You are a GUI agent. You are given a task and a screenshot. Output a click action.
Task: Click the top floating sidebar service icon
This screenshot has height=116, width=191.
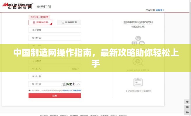(187, 102)
